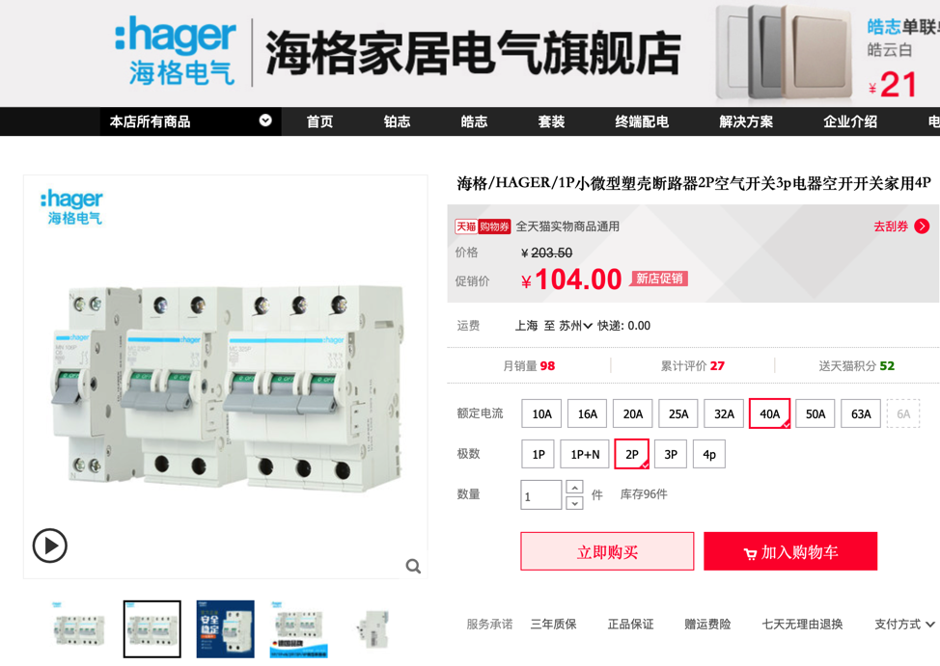The width and height of the screenshot is (940, 666).
Task: Increase quantity with the up arrow
Action: click(x=574, y=487)
